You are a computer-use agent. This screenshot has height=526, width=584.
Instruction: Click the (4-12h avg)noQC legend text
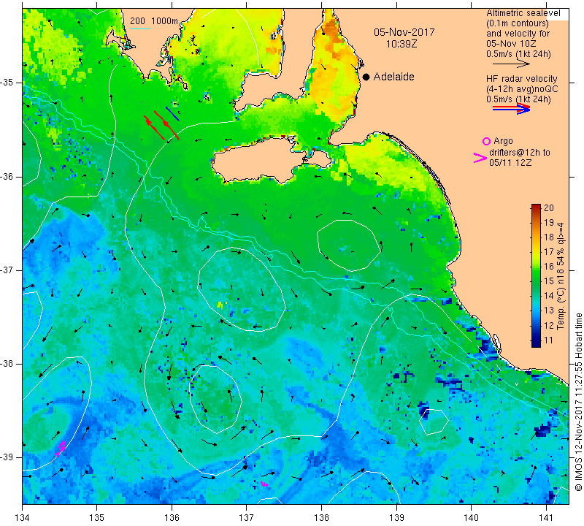pyautogui.click(x=522, y=89)
